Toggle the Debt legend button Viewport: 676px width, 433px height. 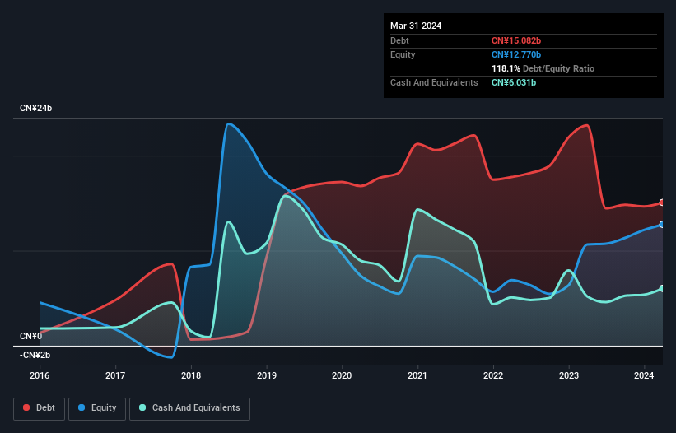click(x=40, y=408)
